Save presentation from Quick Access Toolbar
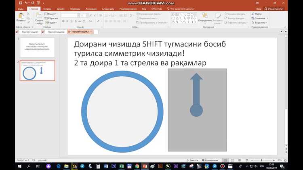This screenshot has height=170, width=303. click(21, 3)
